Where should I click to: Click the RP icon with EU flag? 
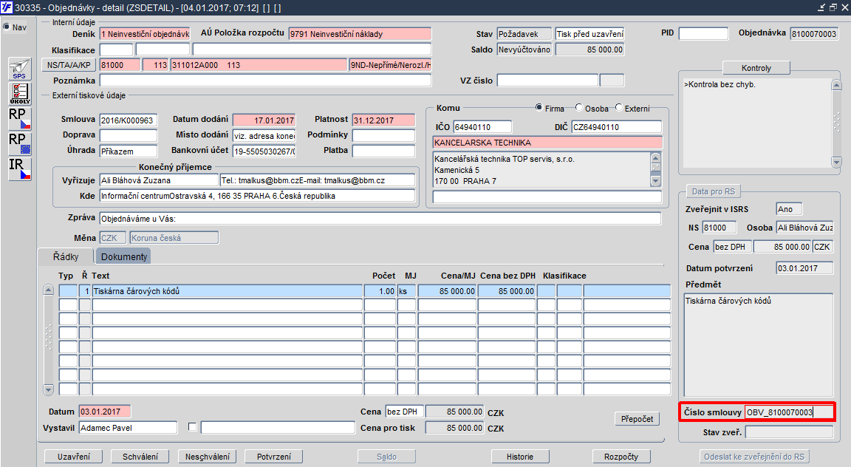(19, 143)
